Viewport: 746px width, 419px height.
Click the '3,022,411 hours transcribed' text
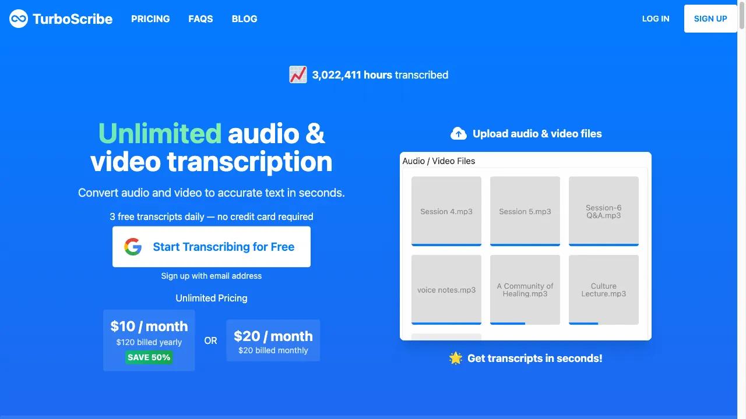coord(380,74)
